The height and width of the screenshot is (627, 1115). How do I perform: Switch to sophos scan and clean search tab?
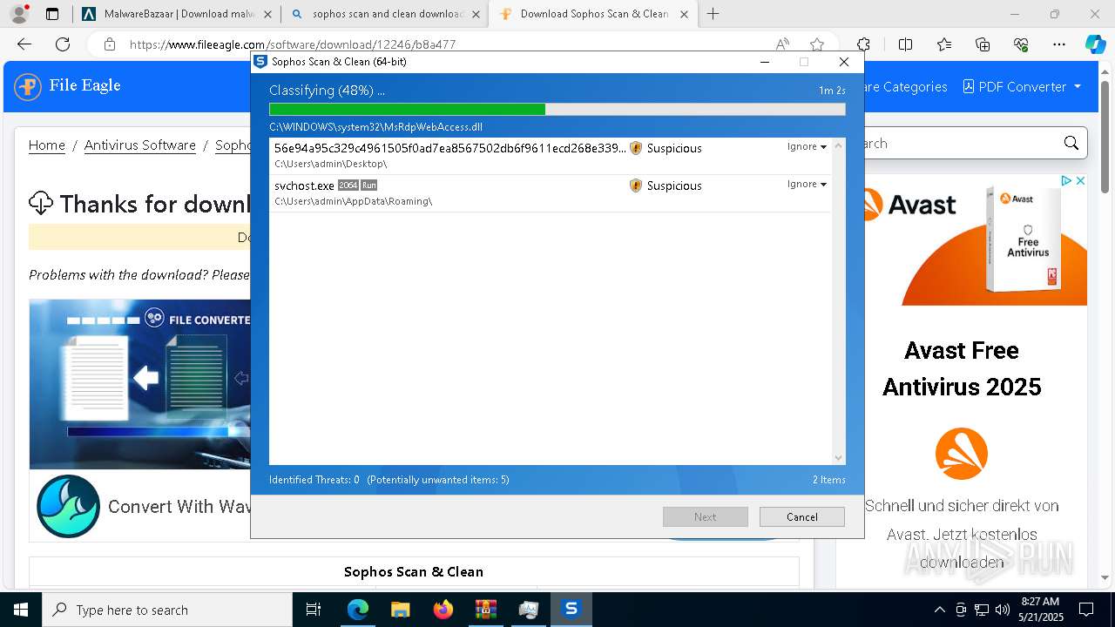click(386, 14)
